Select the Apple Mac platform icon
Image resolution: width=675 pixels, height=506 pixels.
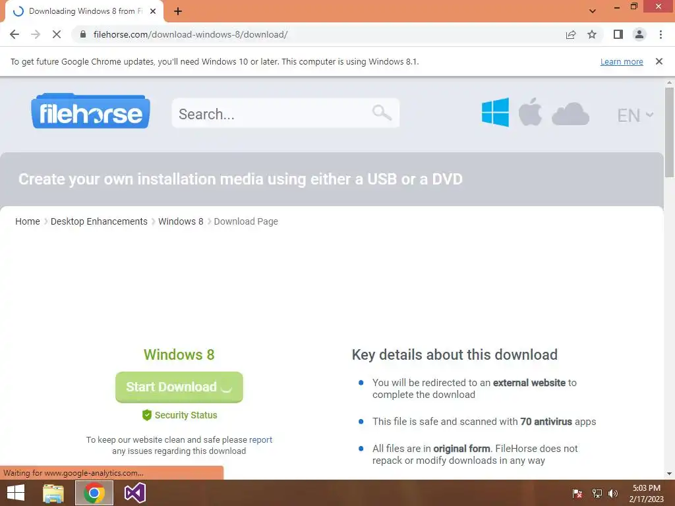tap(530, 112)
